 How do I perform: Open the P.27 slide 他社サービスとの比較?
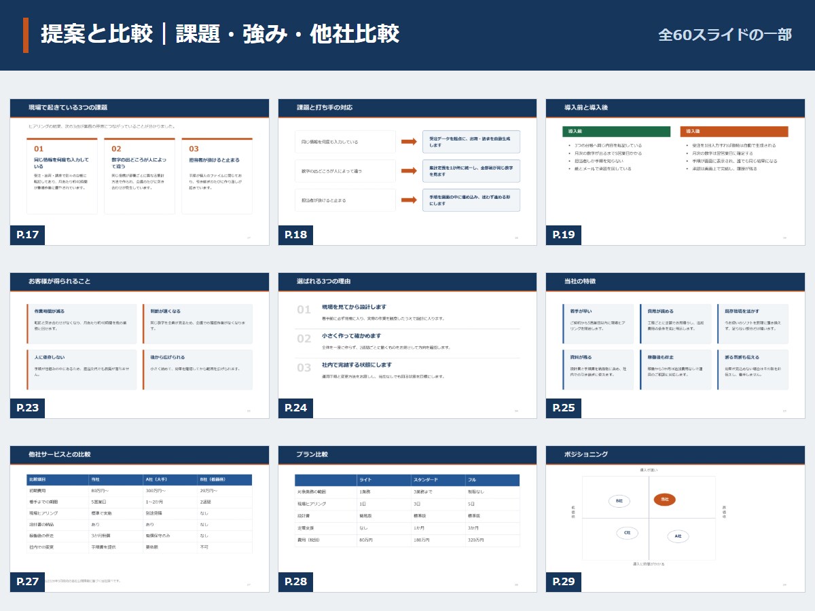pos(139,519)
